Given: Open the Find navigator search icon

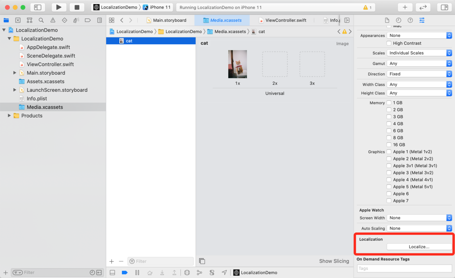Looking at the screenshot, I should coord(41,21).
